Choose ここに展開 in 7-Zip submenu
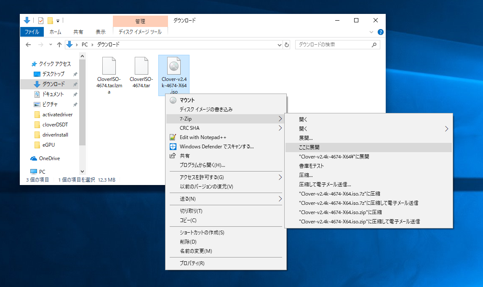The width and height of the screenshot is (483, 287). pos(368,148)
